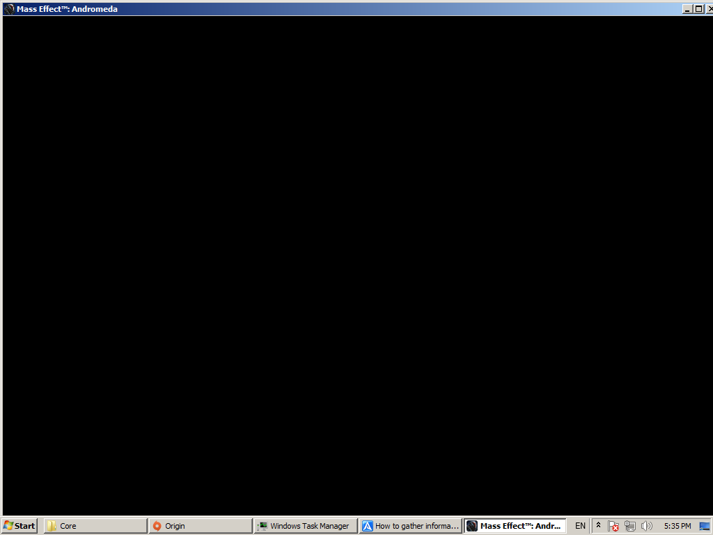This screenshot has height=535, width=713.
Task: Open the Windows Start menu
Action: 19,526
